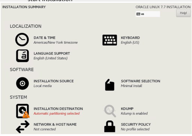Open NETWORK & HOST NAME label
192x136 pixels.
tap(55, 124)
